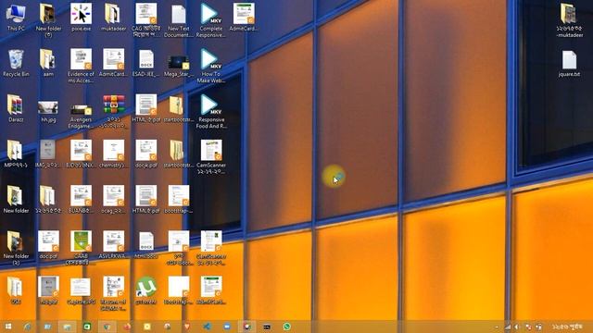Click the volume icon in system tray
This screenshot has height=333, width=593.
click(517, 327)
